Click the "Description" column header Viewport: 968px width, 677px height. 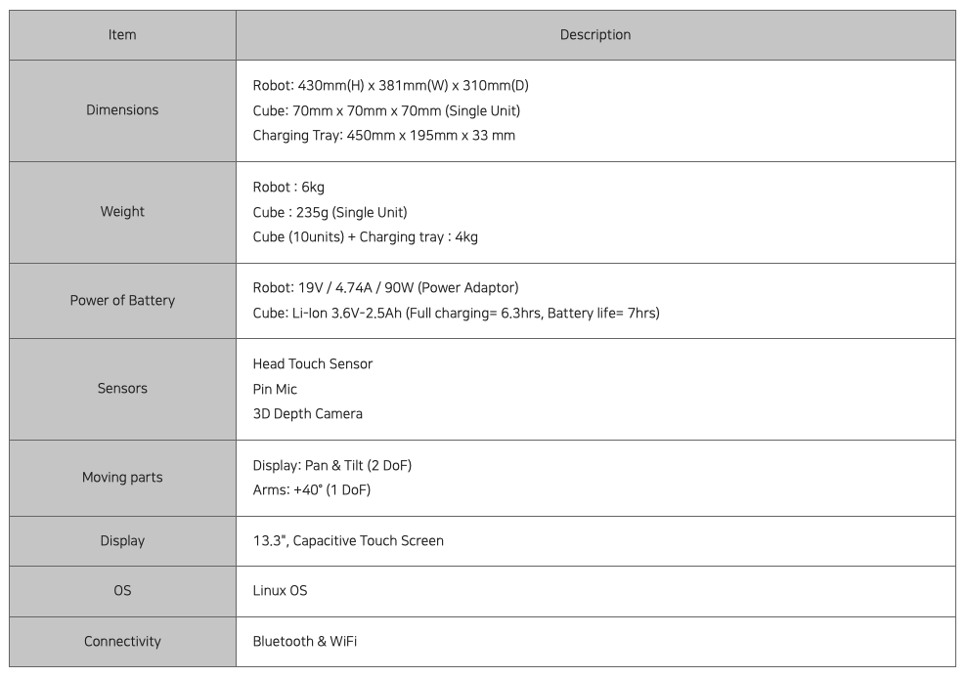pos(595,35)
